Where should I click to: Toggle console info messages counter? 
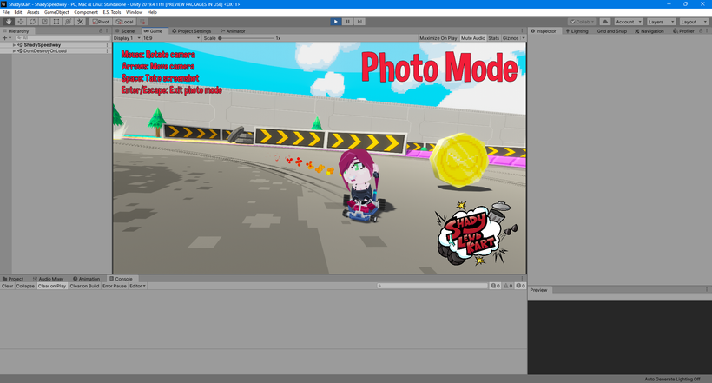496,286
